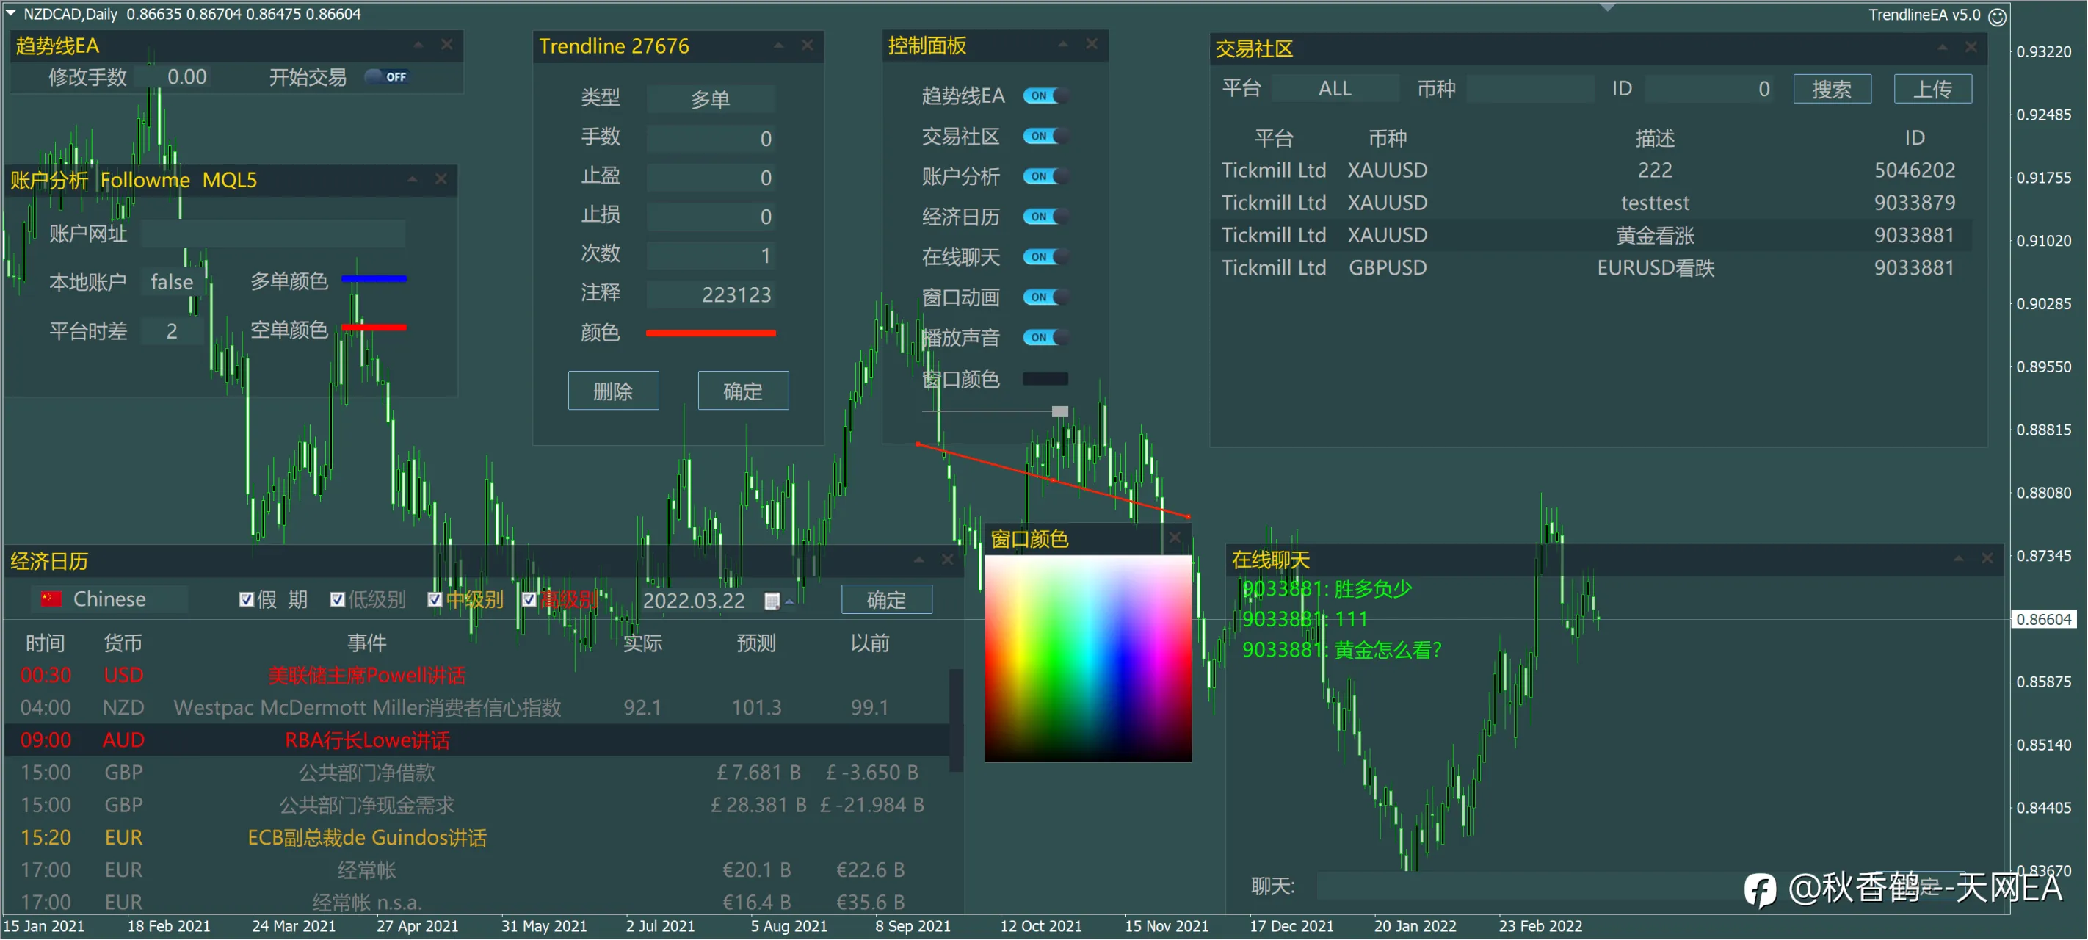Screen dimensions: 2088x940
Task: Uncheck the 高级别 importance checkbox
Action: (529, 600)
